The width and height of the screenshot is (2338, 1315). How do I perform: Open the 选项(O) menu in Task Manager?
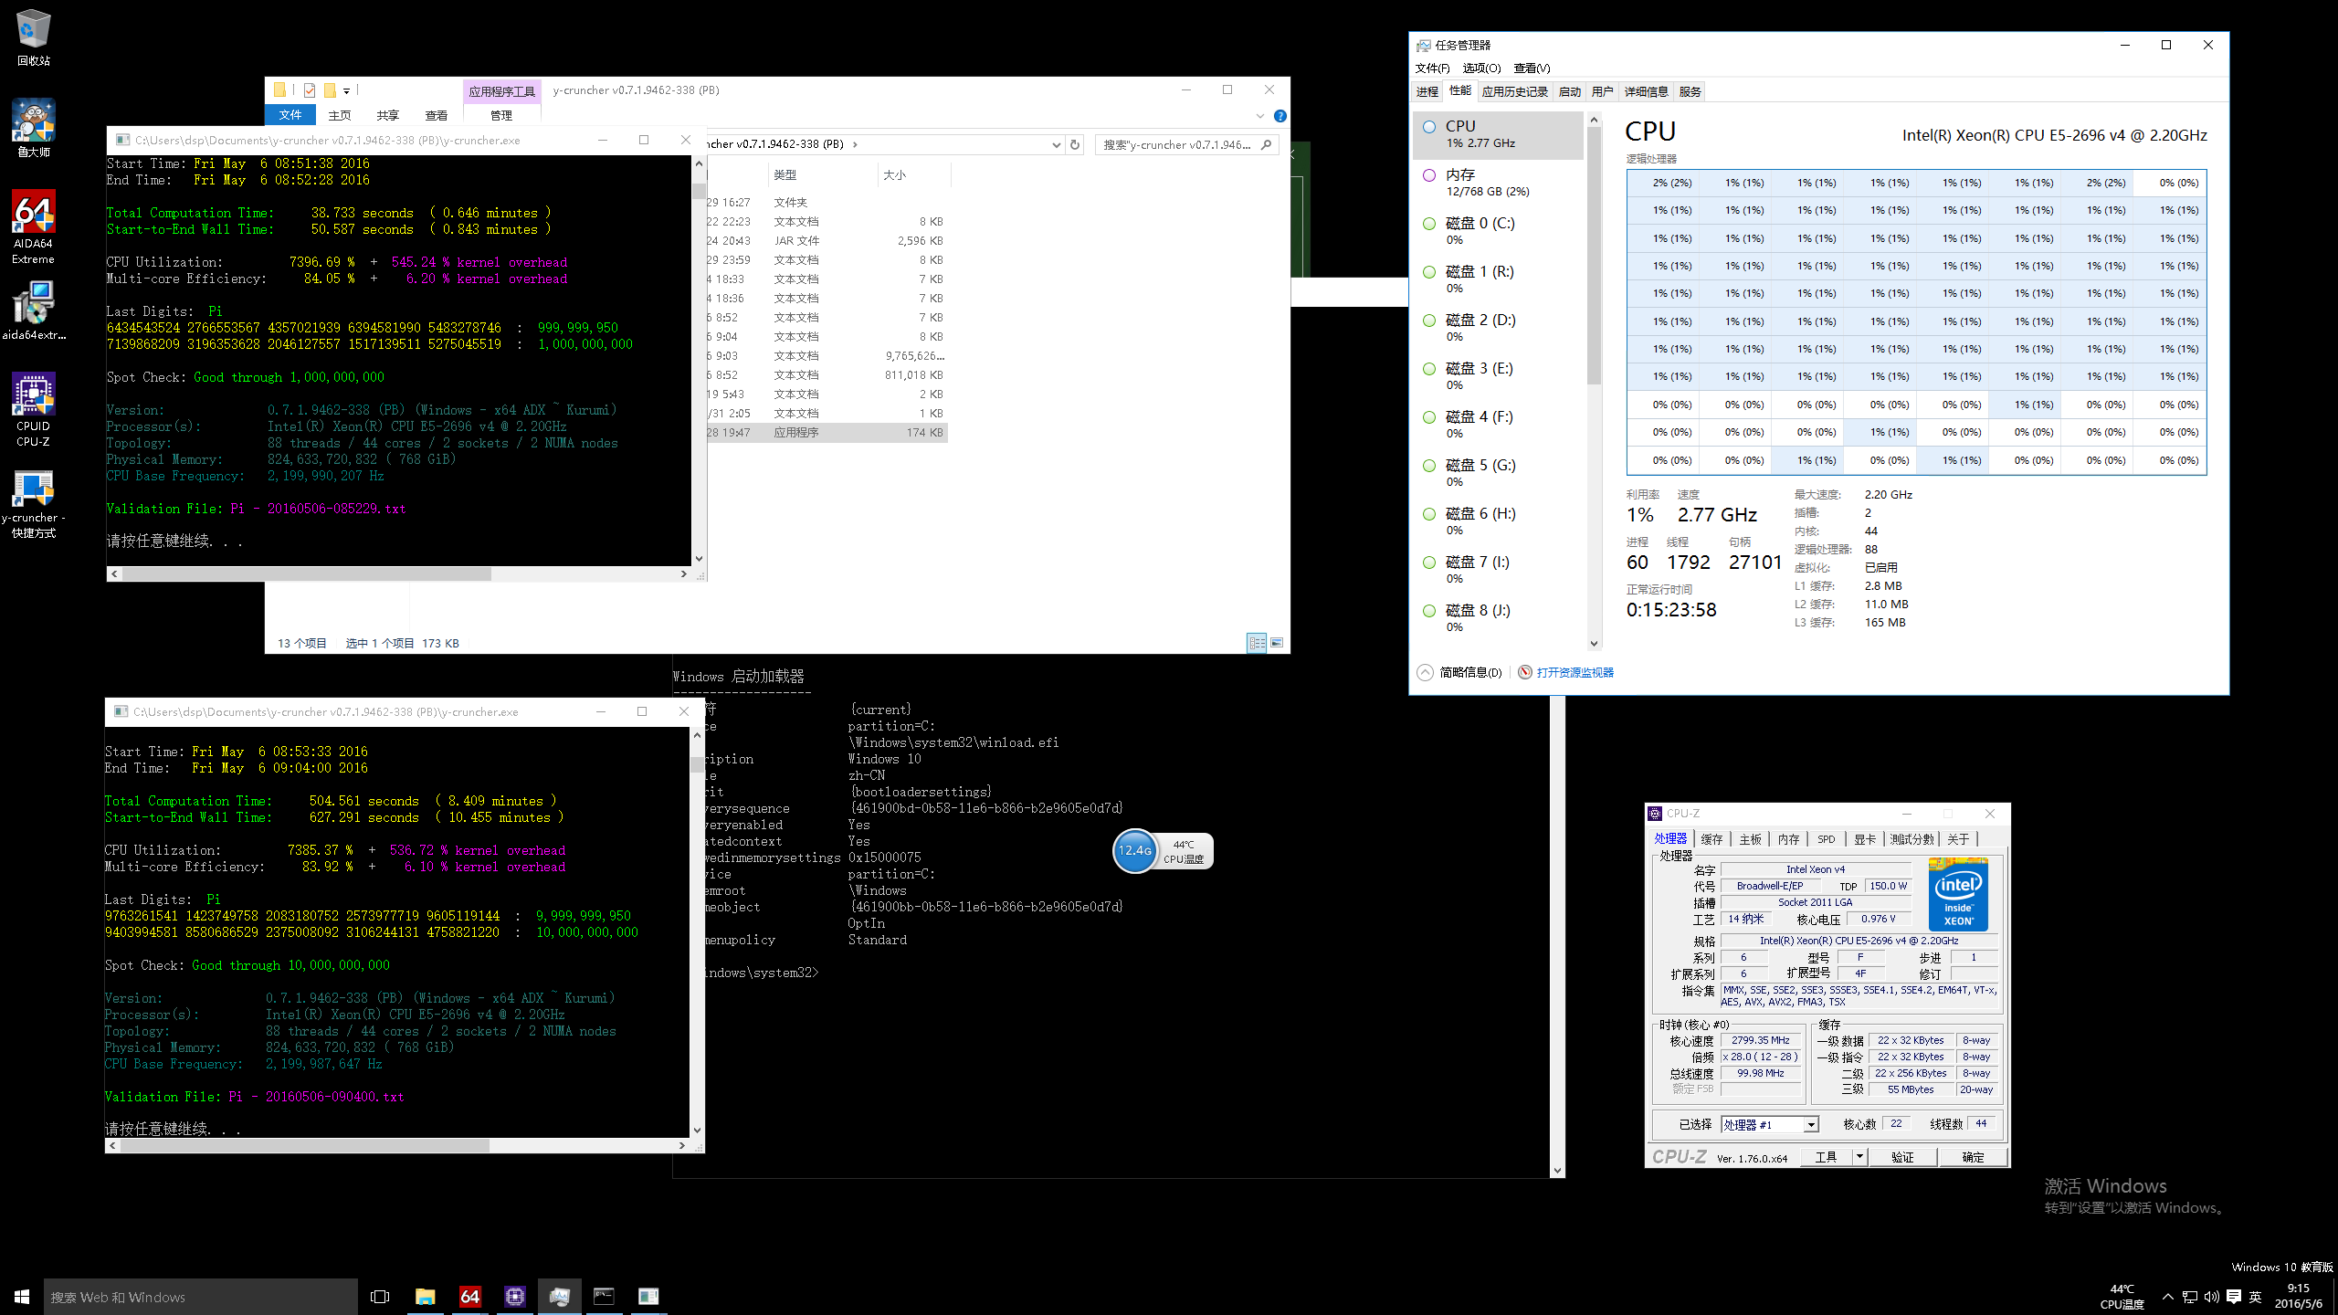[x=1481, y=68]
